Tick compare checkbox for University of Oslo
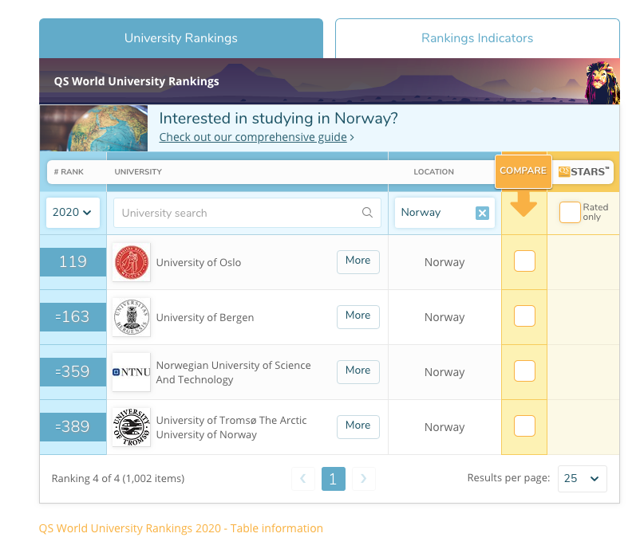 pyautogui.click(x=524, y=261)
